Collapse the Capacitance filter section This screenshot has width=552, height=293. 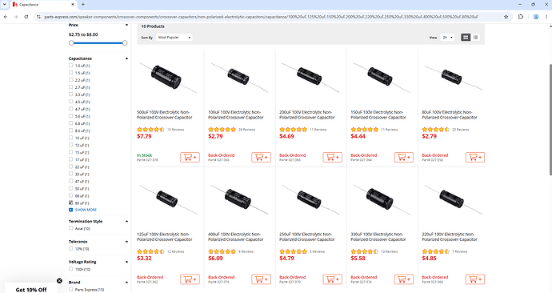[126, 58]
